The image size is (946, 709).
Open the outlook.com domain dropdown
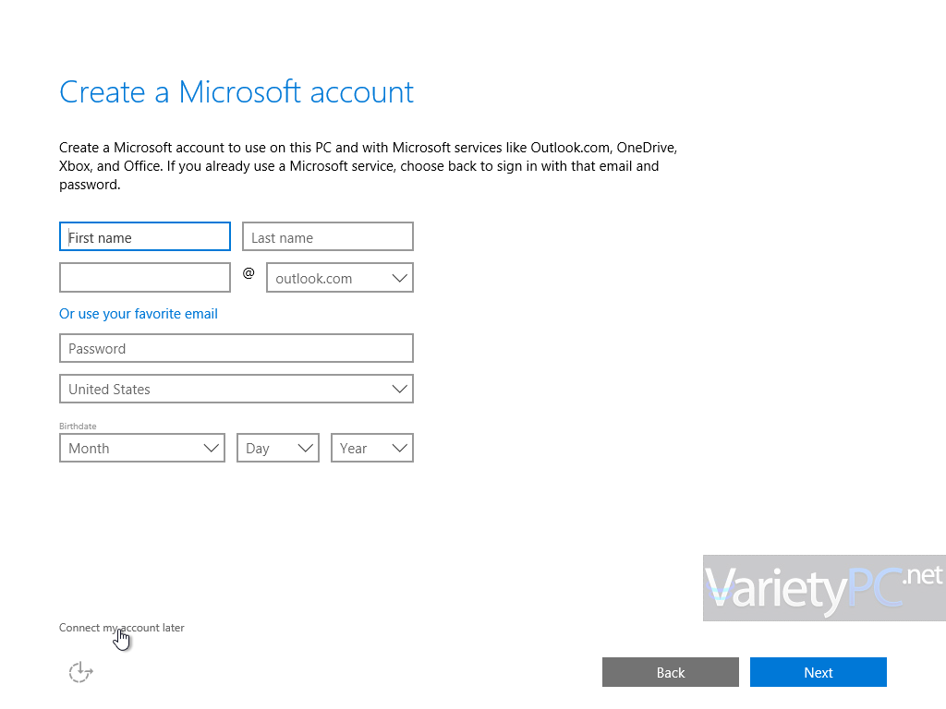[x=340, y=277]
